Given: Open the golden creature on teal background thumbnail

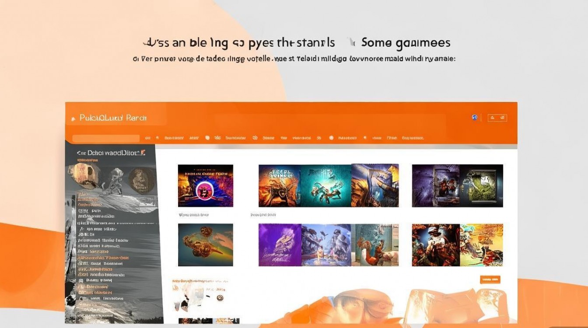Looking at the screenshot, I should point(206,245).
